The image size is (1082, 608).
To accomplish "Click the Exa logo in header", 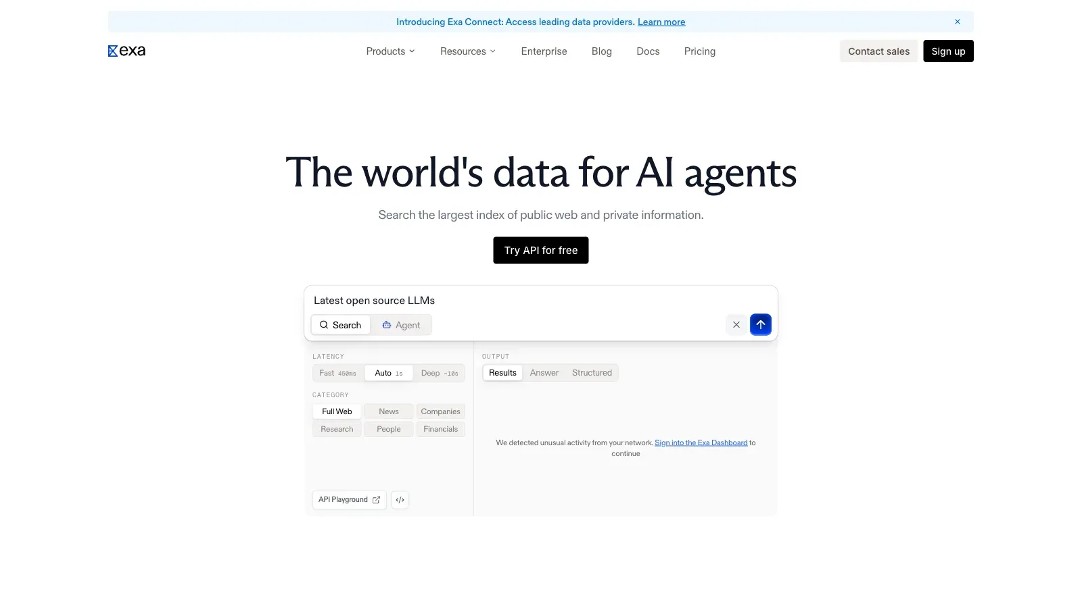I will click(126, 51).
